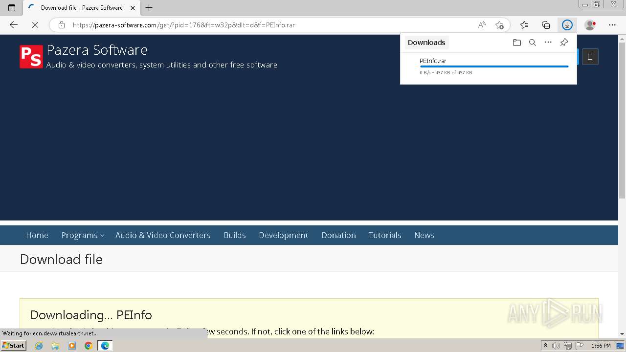Open Audio & Video Converters page
This screenshot has height=352, width=626.
(163, 235)
